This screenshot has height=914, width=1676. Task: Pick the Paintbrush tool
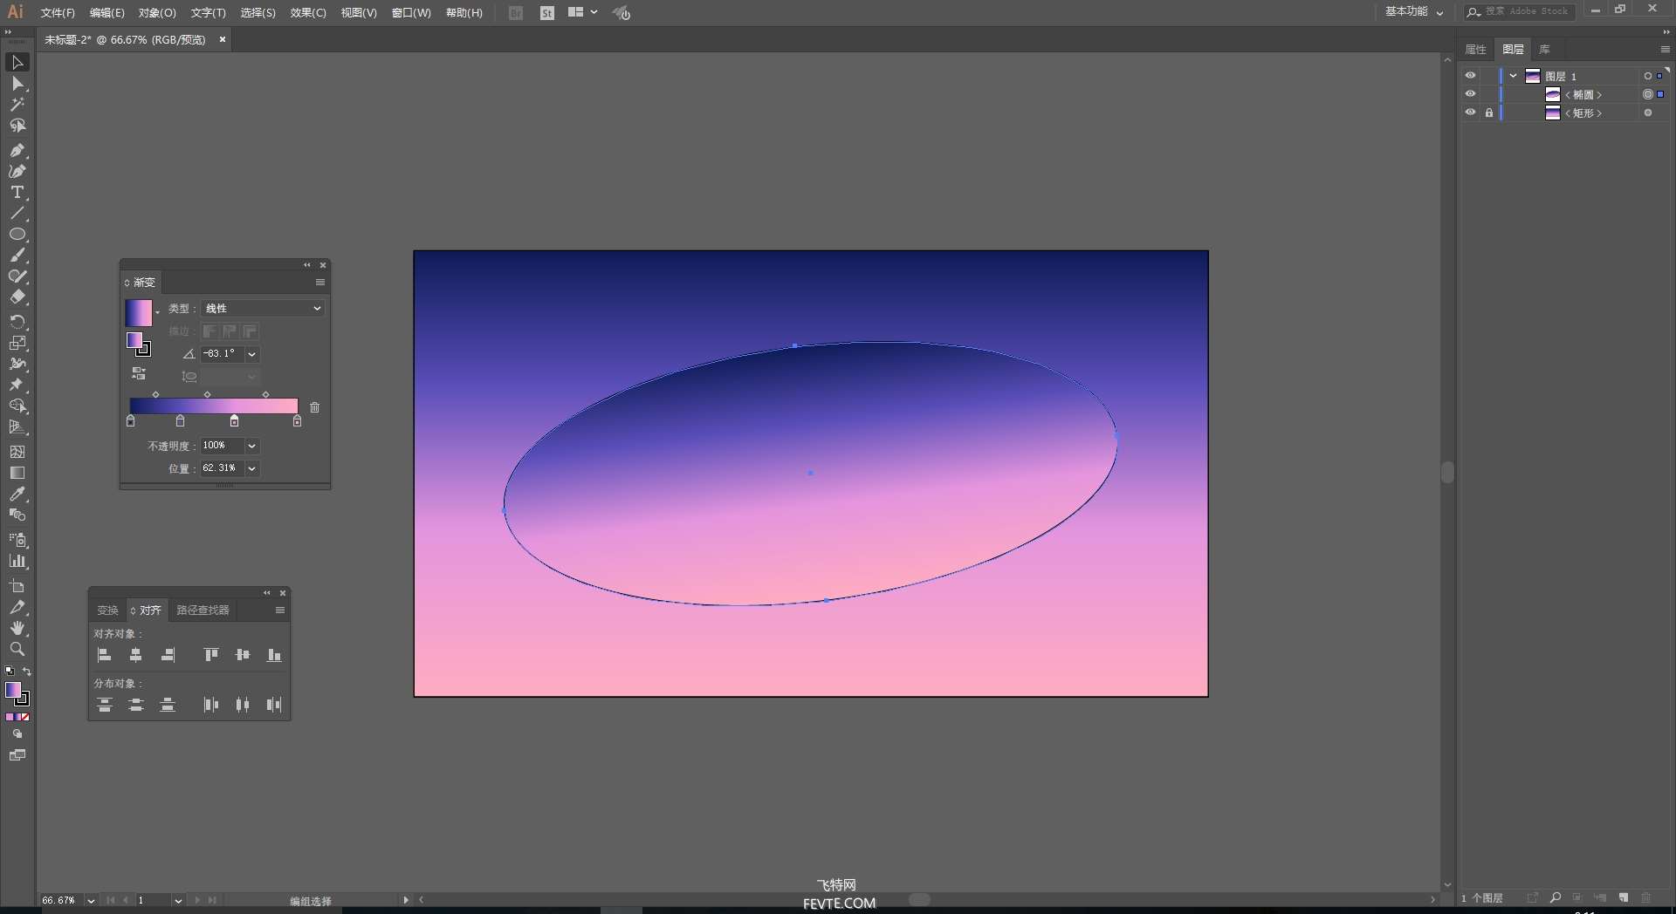click(x=17, y=256)
